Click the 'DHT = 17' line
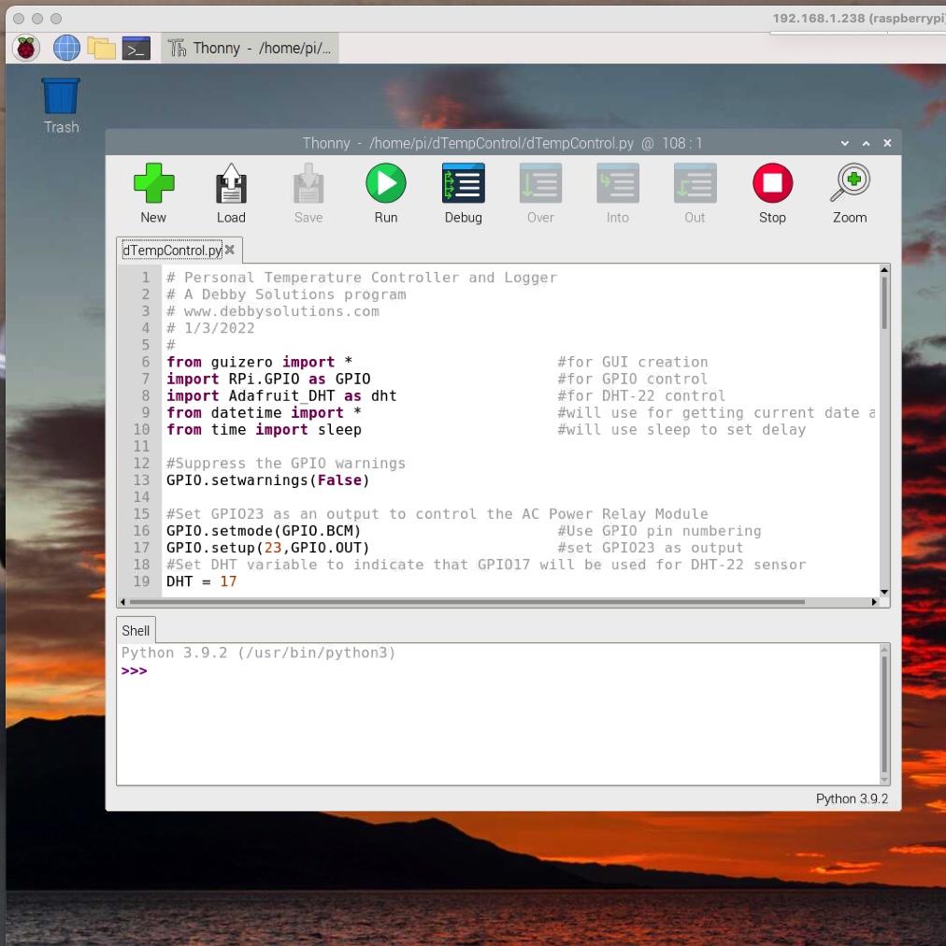Viewport: 946px width, 946px height. pos(202,581)
